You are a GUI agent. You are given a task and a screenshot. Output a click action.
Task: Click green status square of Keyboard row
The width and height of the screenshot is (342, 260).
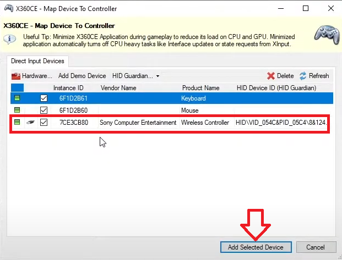pyautogui.click(x=17, y=98)
